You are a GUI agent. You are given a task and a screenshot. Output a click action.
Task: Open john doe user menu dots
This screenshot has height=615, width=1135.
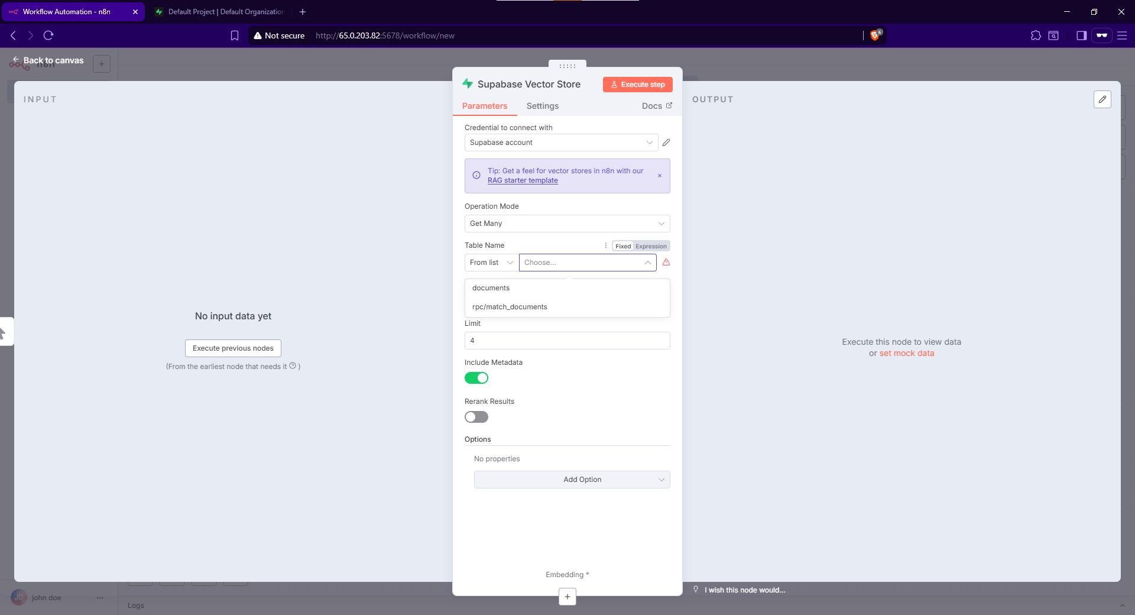[x=100, y=598]
